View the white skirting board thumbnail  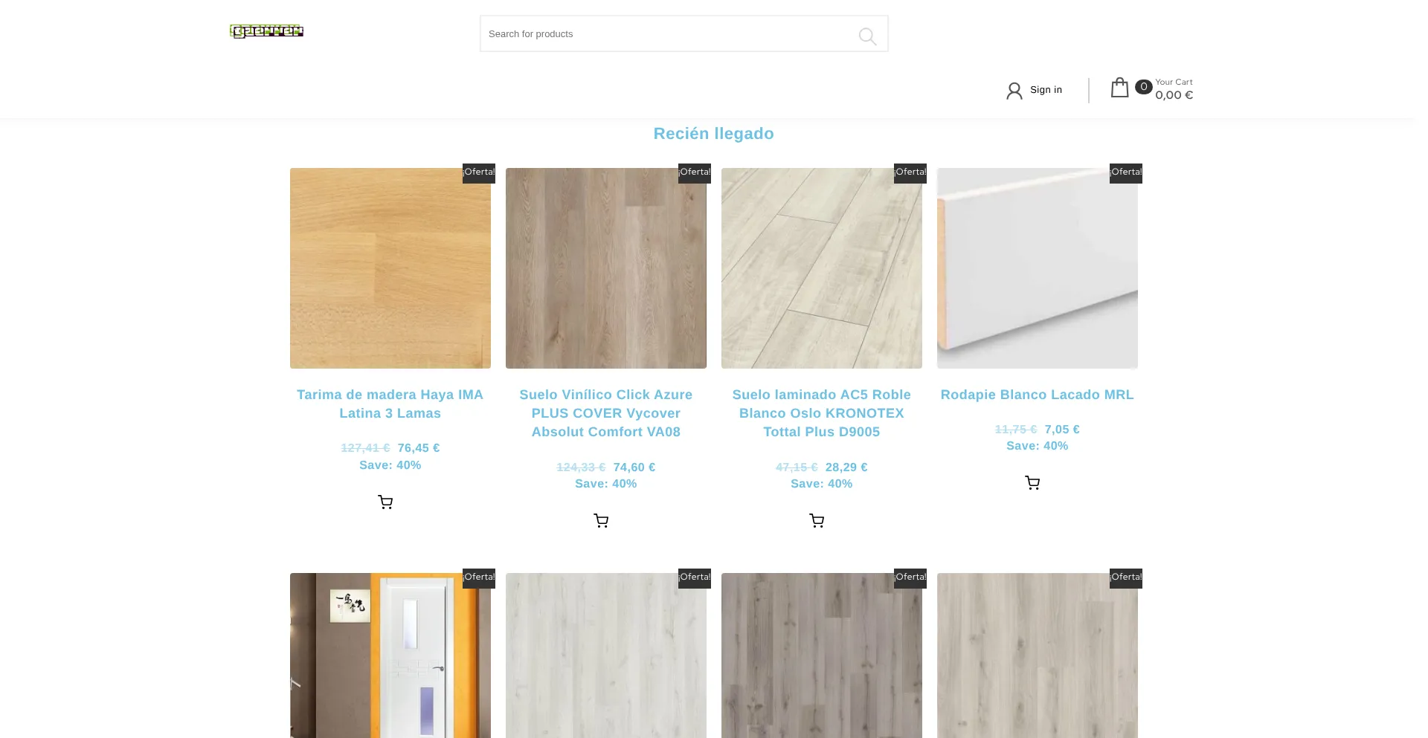(x=1038, y=268)
